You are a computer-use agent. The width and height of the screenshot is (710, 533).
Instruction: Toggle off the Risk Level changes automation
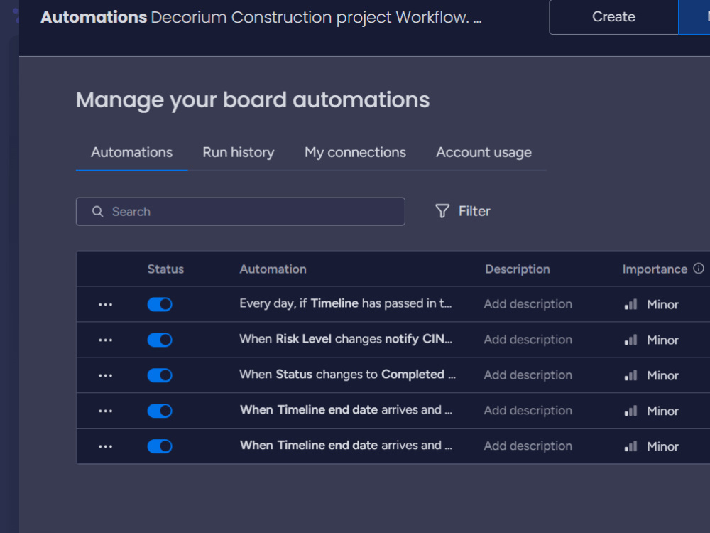(160, 340)
